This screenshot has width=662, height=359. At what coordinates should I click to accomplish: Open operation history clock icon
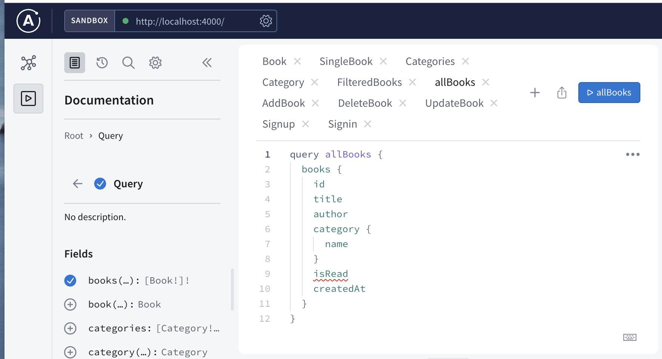pos(102,63)
